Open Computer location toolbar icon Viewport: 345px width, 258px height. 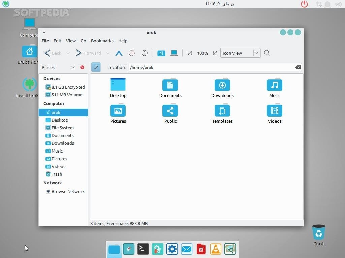pyautogui.click(x=174, y=53)
